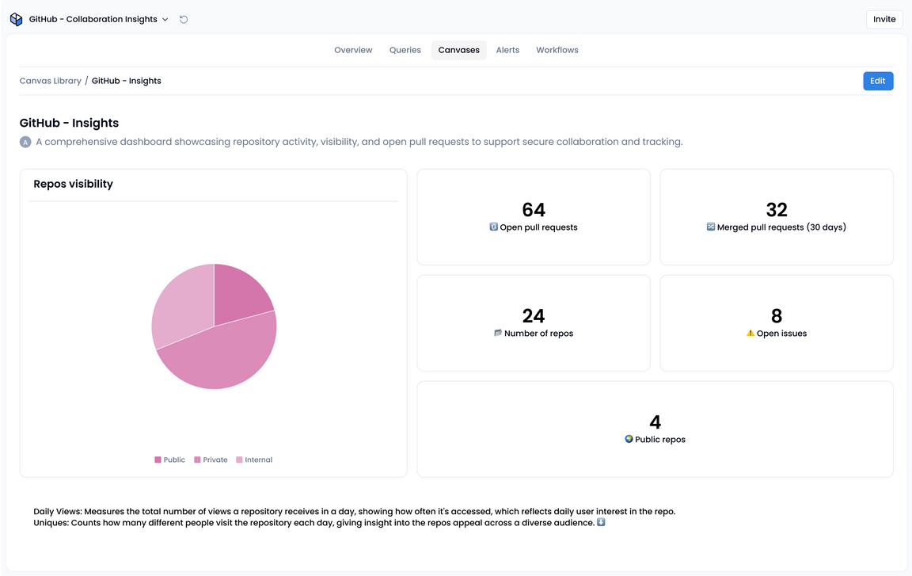Click the refresh circular arrow icon
Viewport: 912px width, 576px height.
[184, 19]
